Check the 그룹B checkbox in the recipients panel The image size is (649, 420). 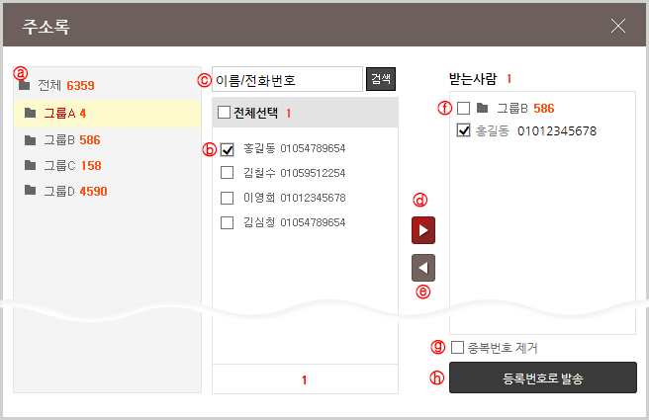[x=463, y=107]
